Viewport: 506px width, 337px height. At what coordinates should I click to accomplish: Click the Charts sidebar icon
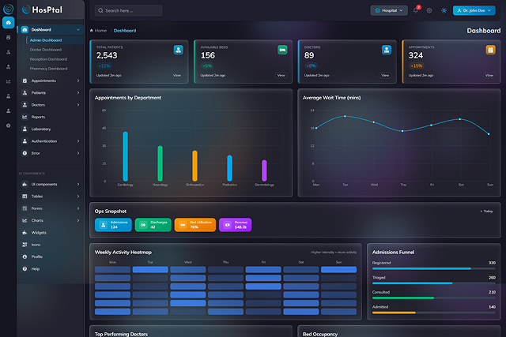point(25,220)
